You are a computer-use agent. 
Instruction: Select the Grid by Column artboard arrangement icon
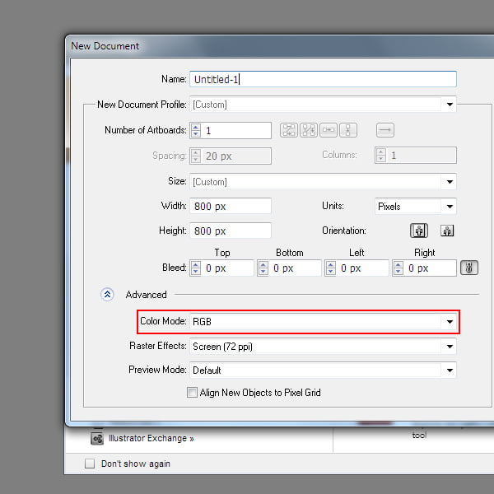click(x=309, y=130)
